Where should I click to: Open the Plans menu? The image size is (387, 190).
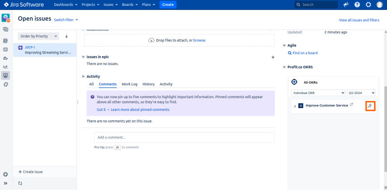[149, 5]
